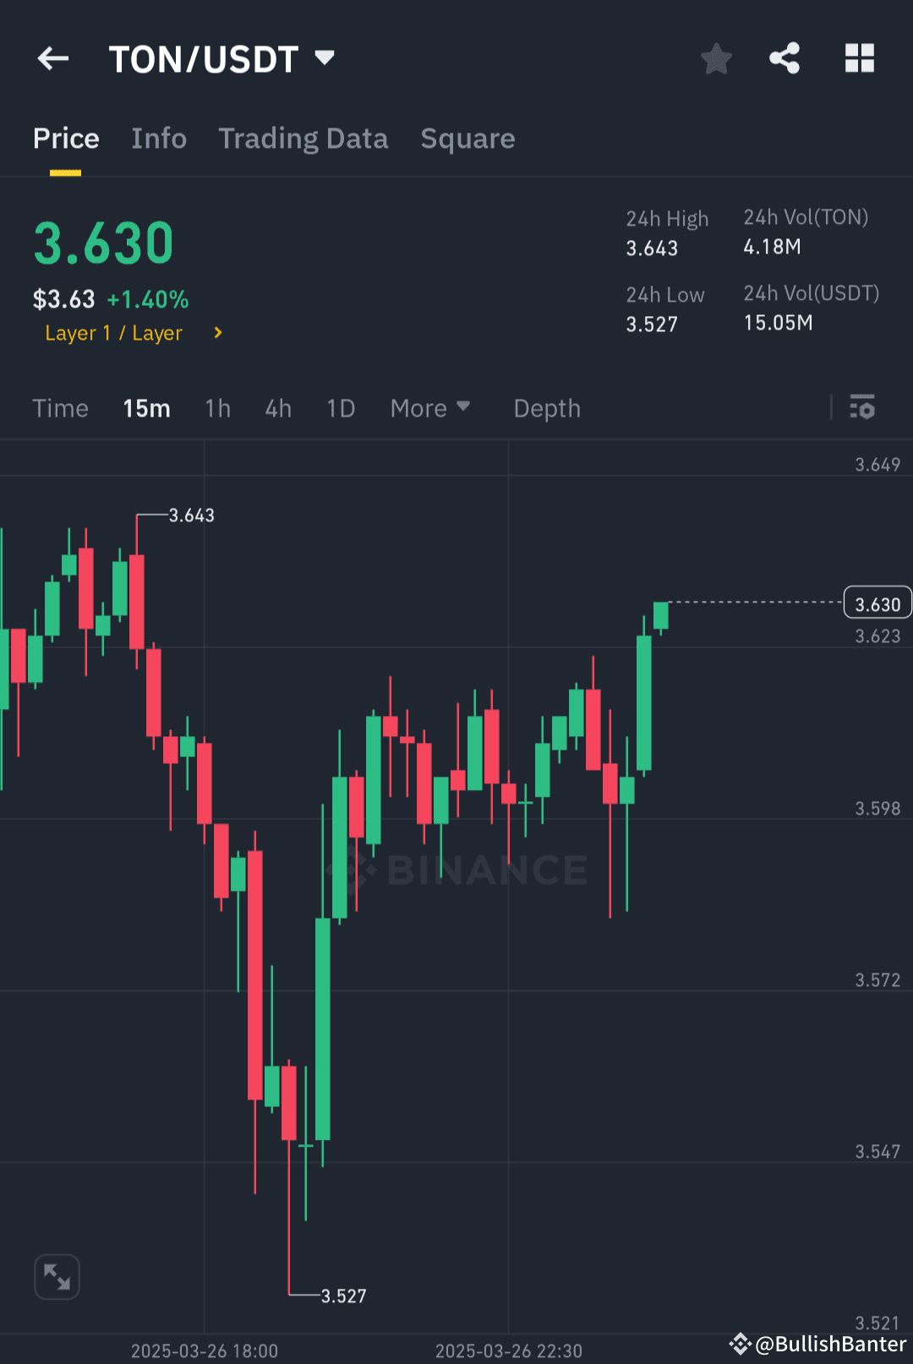Open chart settings icon beside Depth
This screenshot has height=1364, width=913.
point(862,407)
